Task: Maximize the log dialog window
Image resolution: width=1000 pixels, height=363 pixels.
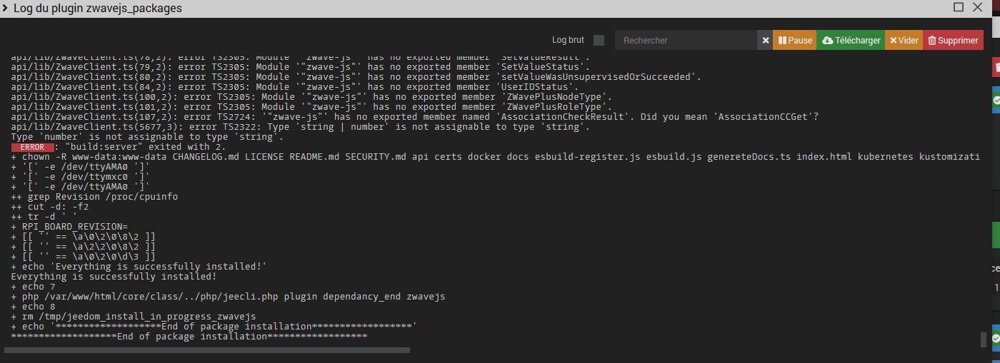Action: tap(959, 7)
